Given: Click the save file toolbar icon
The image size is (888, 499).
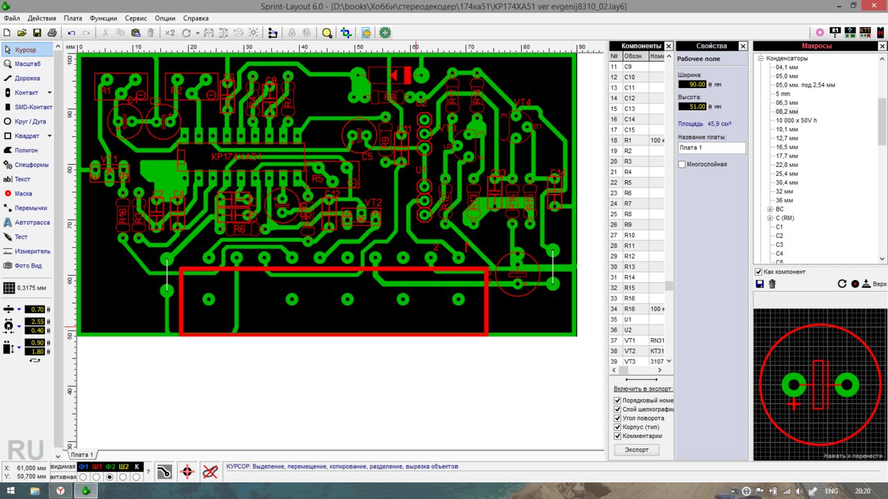Looking at the screenshot, I should point(37,33).
